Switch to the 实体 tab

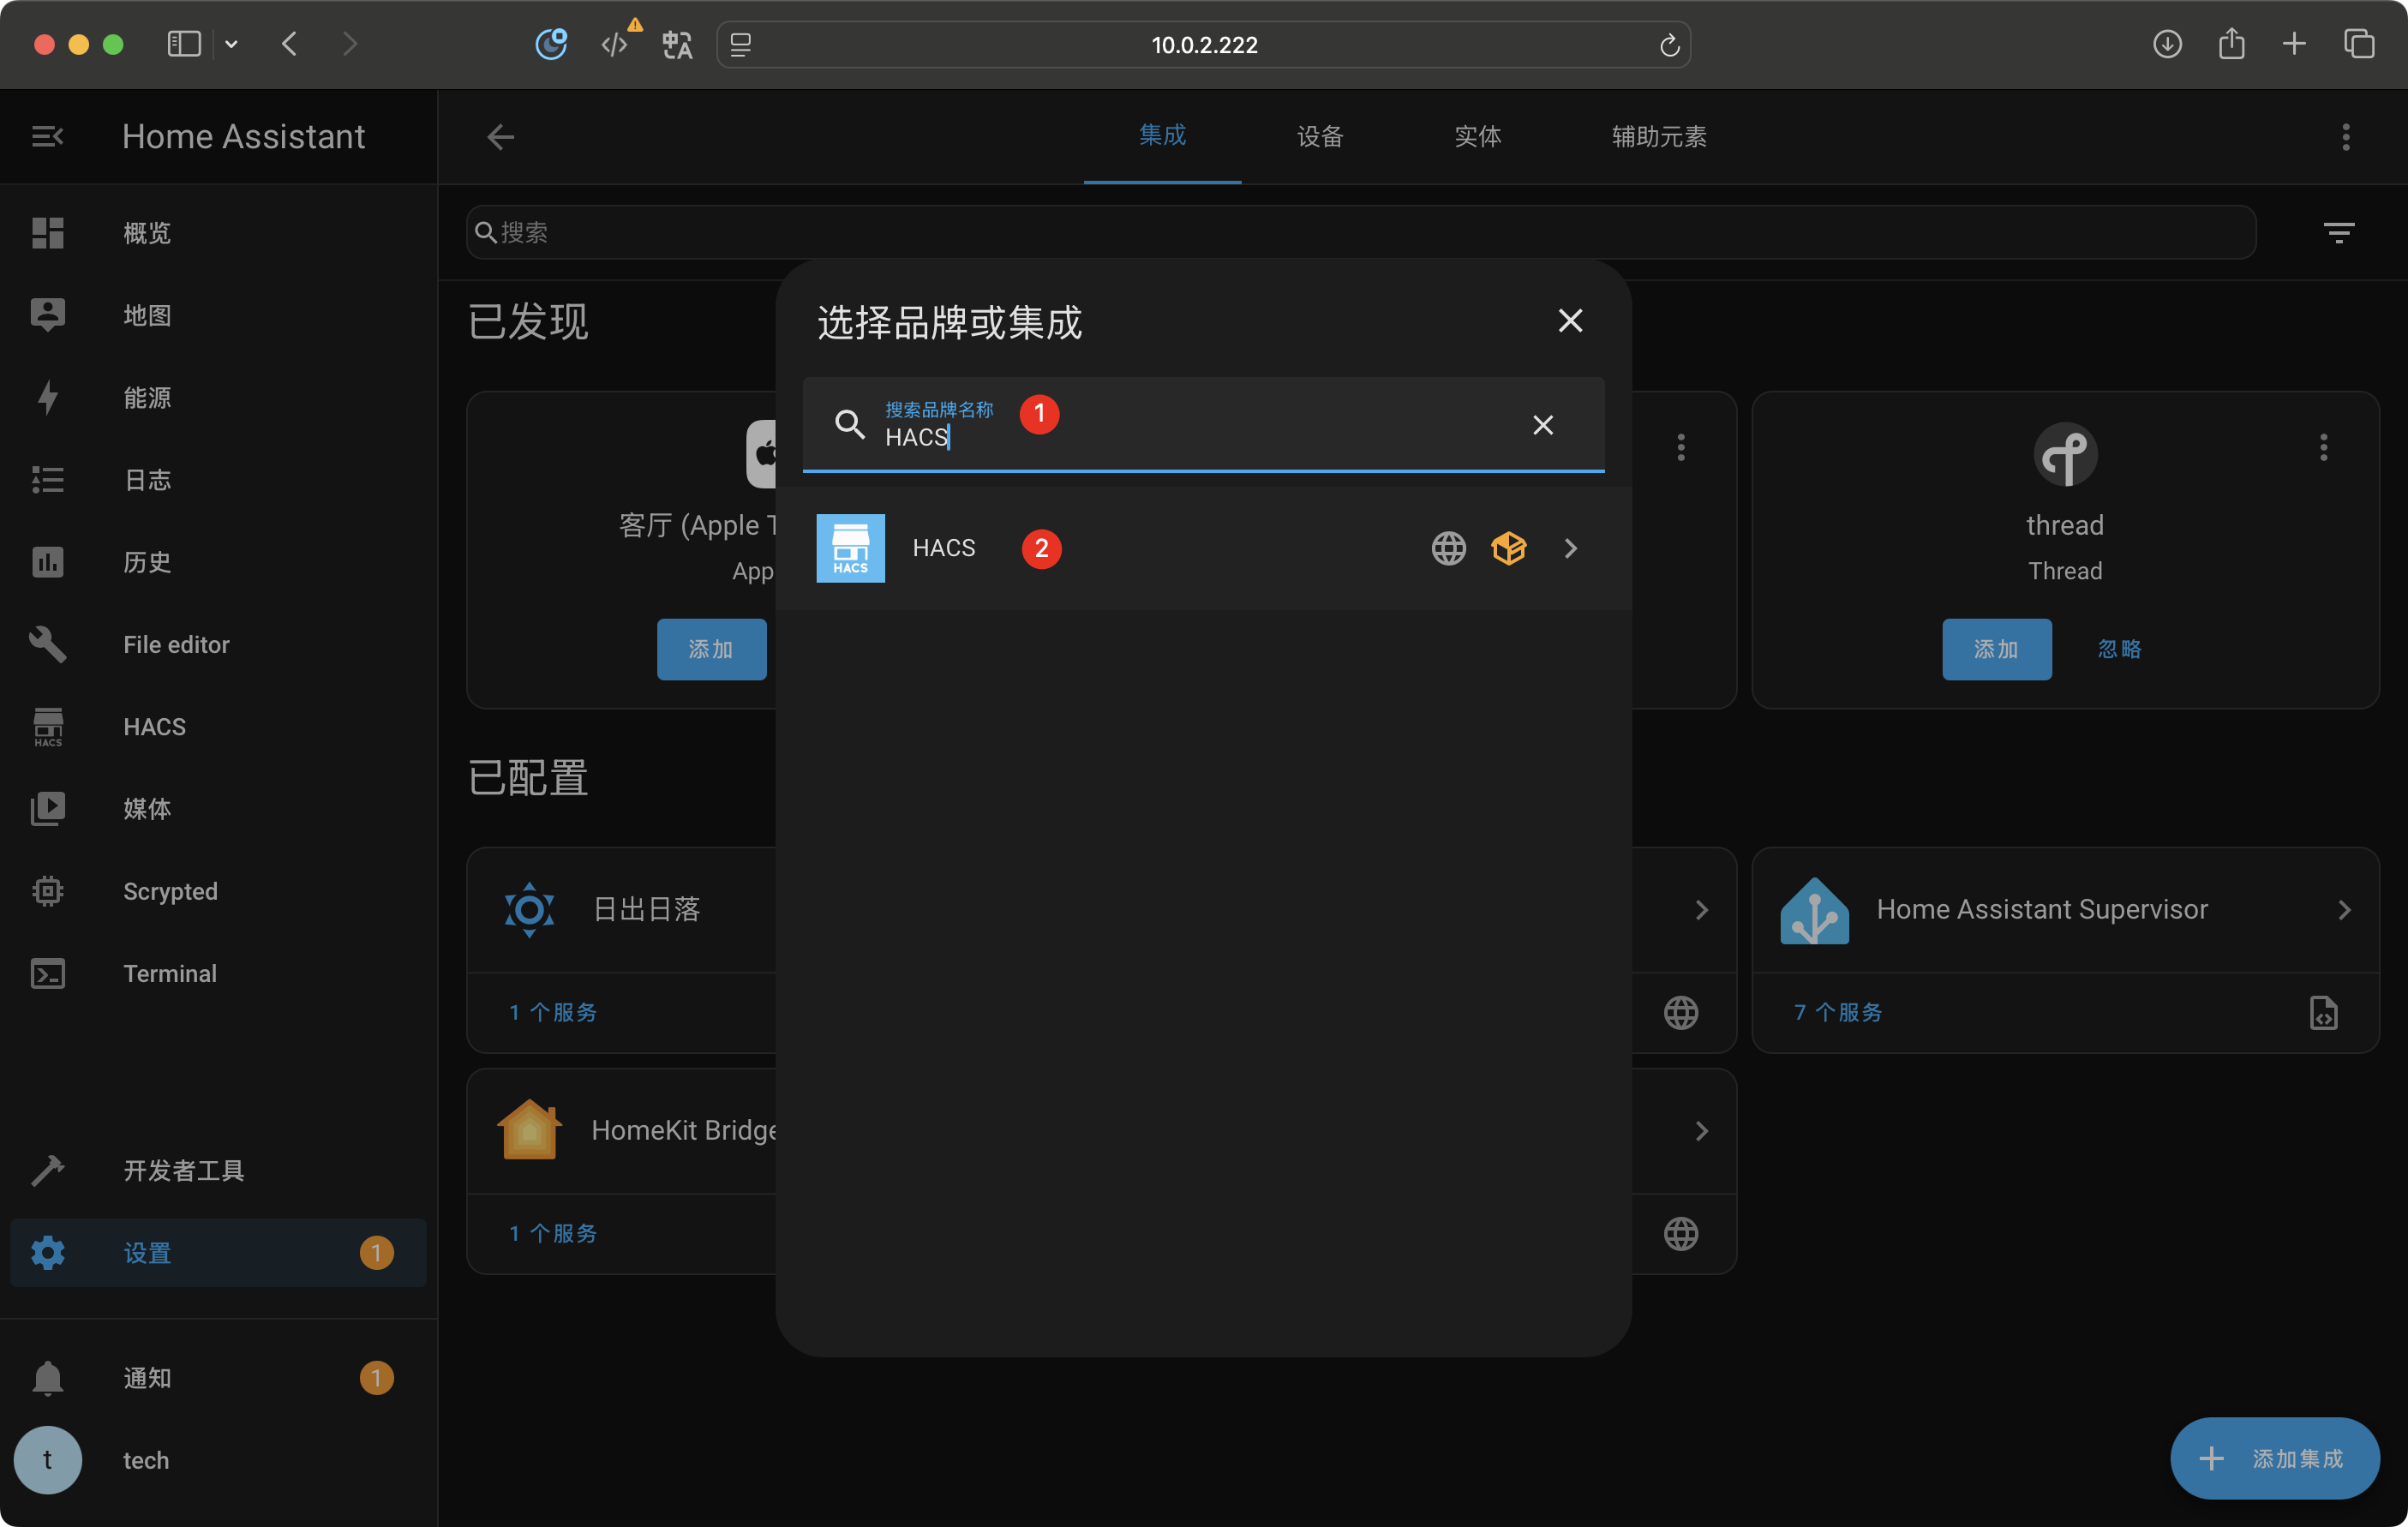click(x=1477, y=136)
